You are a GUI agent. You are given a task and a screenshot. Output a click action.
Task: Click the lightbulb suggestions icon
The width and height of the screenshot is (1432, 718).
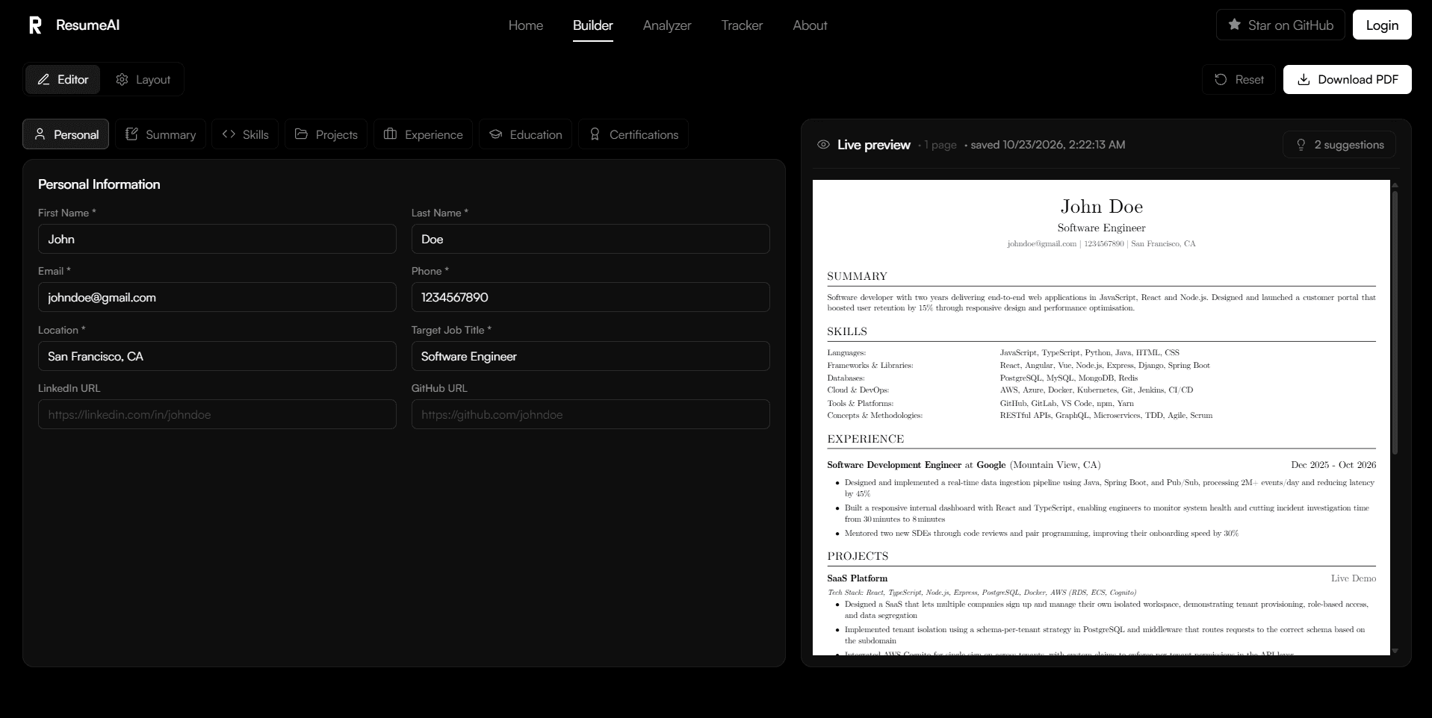1301,145
